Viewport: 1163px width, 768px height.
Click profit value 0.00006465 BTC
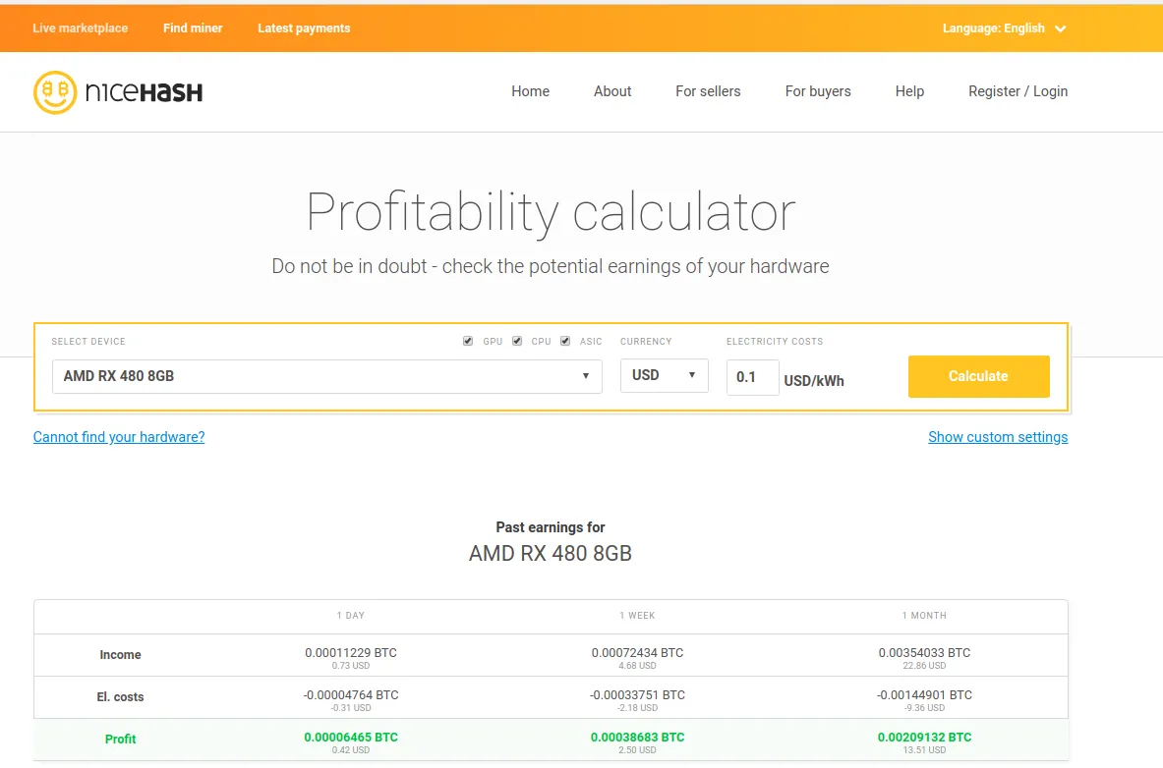[x=351, y=738]
